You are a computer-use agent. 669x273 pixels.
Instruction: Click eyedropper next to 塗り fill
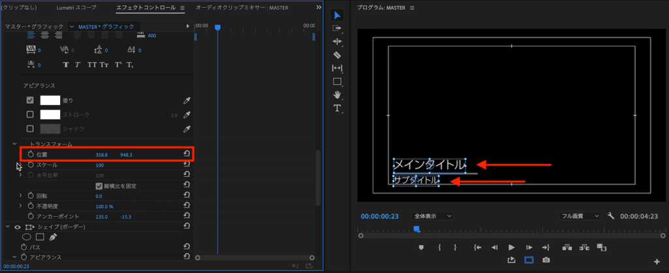186,101
